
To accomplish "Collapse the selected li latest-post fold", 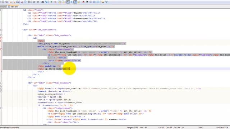I will pyautogui.click(x=1, y=49).
